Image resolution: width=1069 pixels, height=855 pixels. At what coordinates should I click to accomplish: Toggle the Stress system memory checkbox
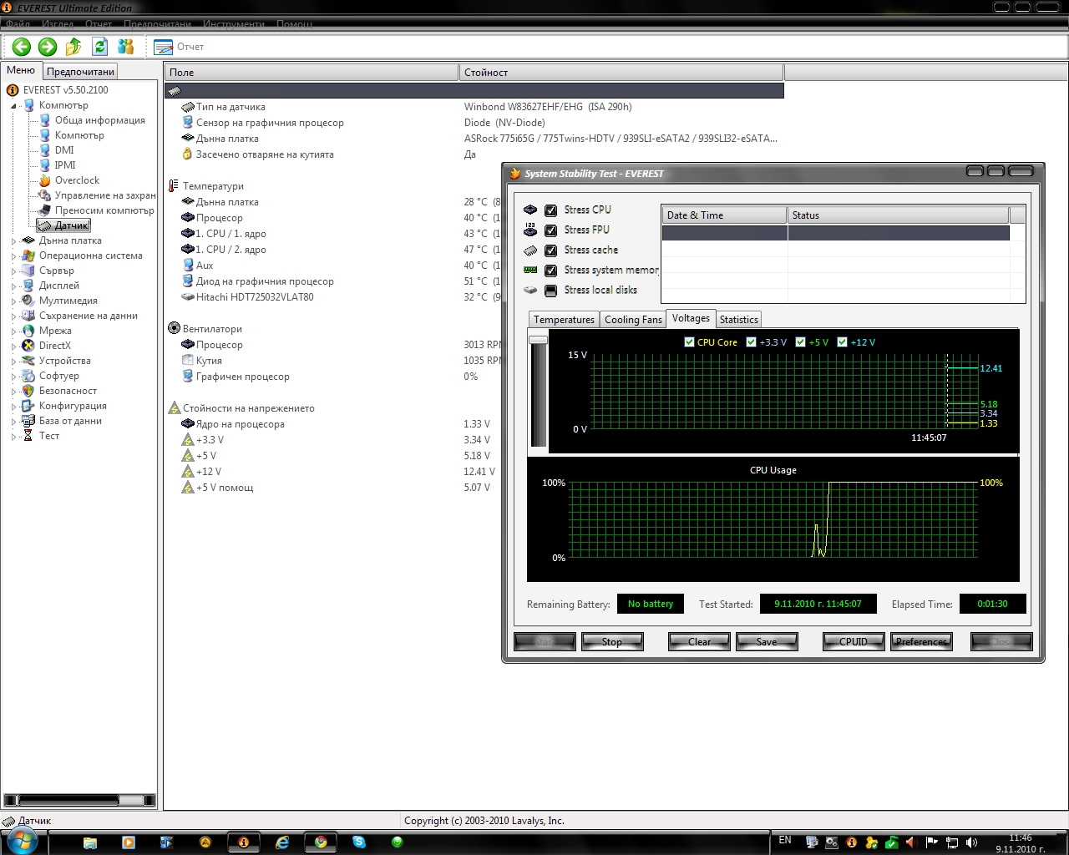click(x=551, y=271)
